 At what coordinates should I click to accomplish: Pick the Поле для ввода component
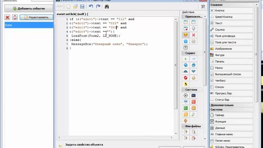pyautogui.click(x=231, y=36)
